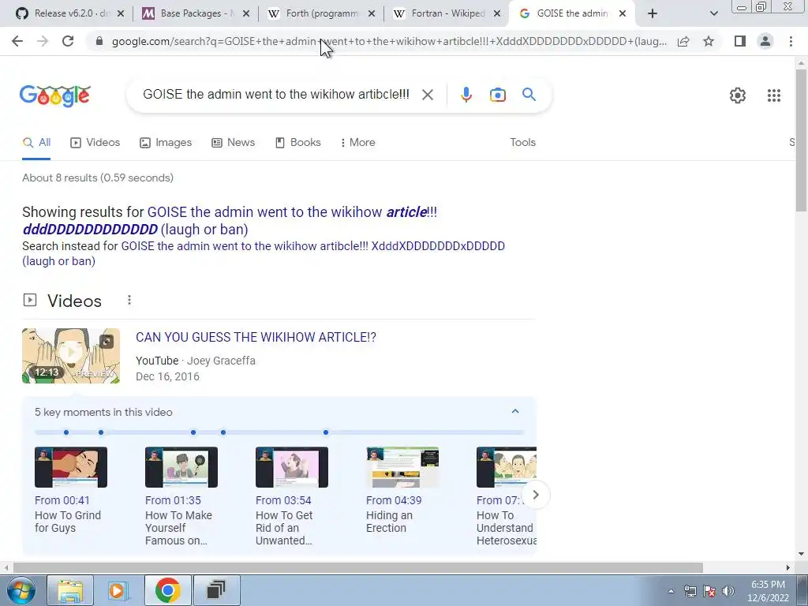This screenshot has height=606, width=808.
Task: Go to Google home via the logo
Action: coord(55,95)
